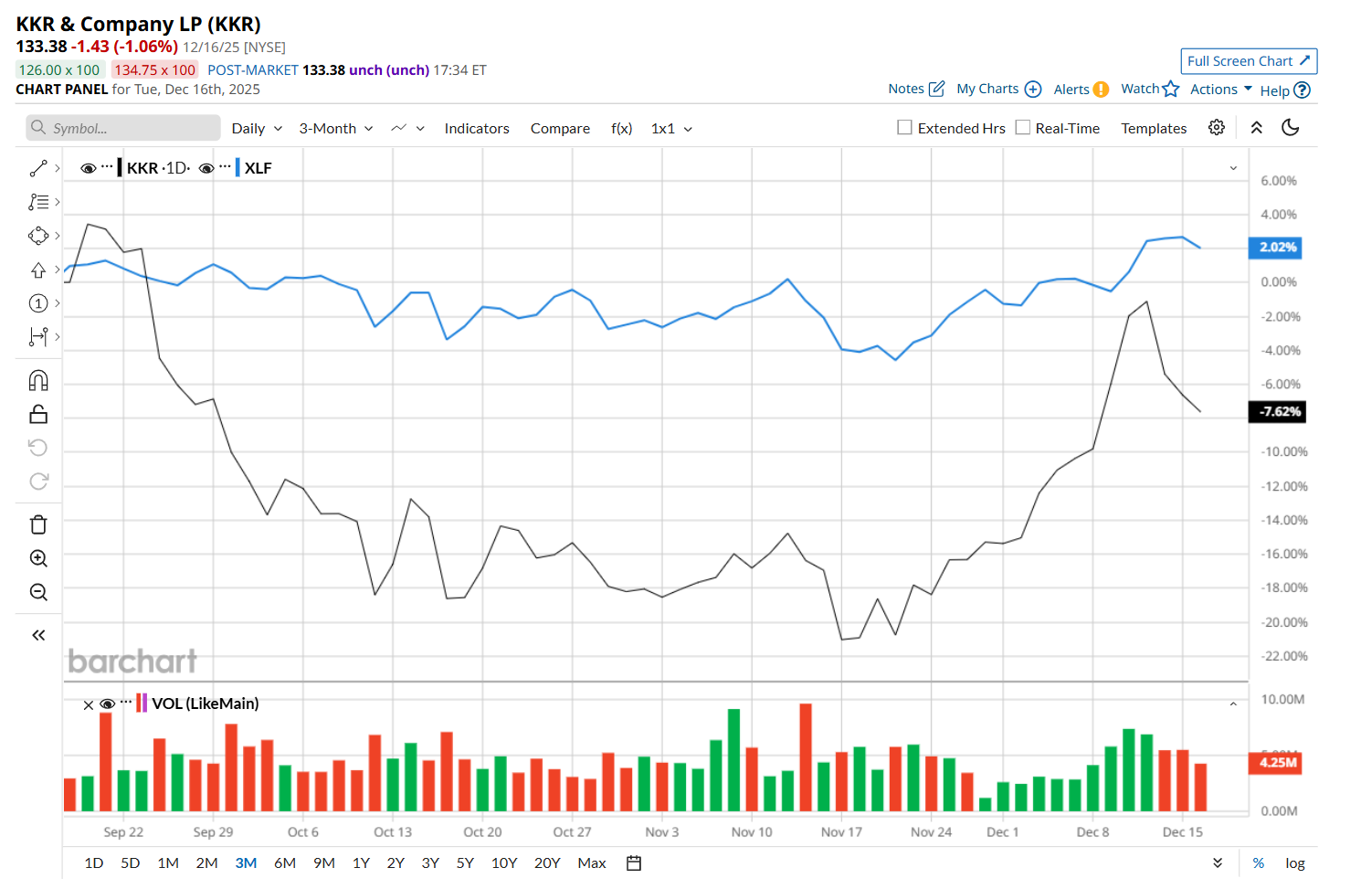Select the up arrow marker tool
The width and height of the screenshot is (1361, 889).
pyautogui.click(x=37, y=270)
